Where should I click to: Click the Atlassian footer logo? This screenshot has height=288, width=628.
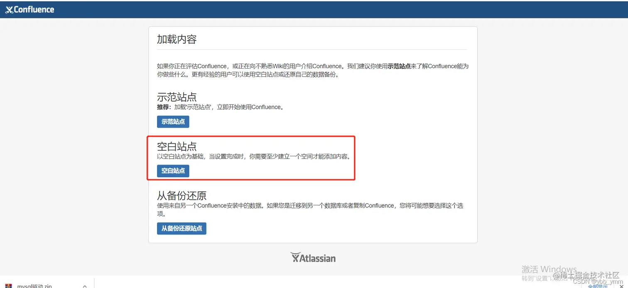pyautogui.click(x=313, y=258)
